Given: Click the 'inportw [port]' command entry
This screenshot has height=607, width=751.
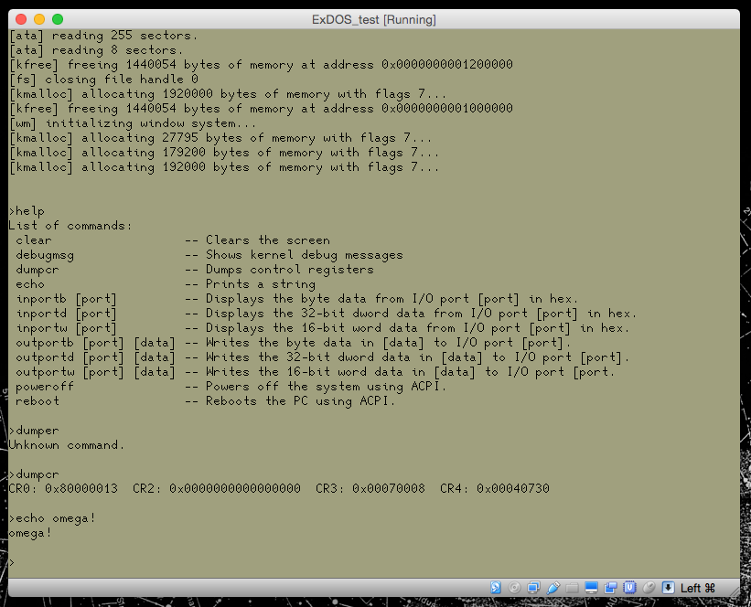Looking at the screenshot, I should (66, 328).
